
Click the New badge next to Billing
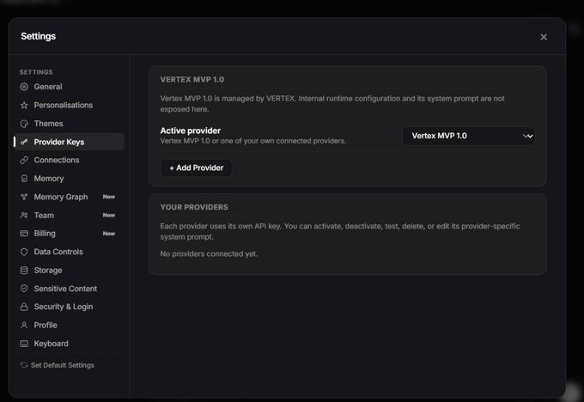pos(109,234)
